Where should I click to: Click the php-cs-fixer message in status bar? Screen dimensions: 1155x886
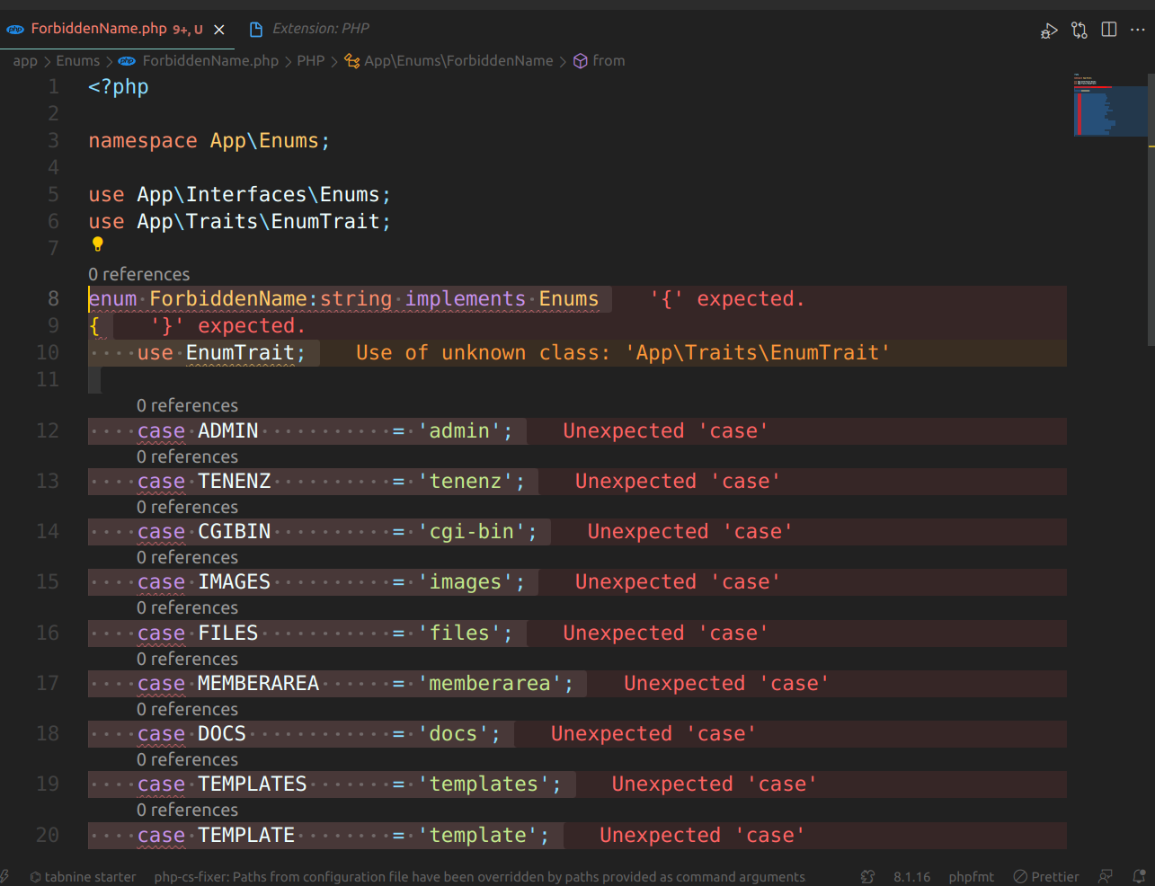(x=481, y=876)
